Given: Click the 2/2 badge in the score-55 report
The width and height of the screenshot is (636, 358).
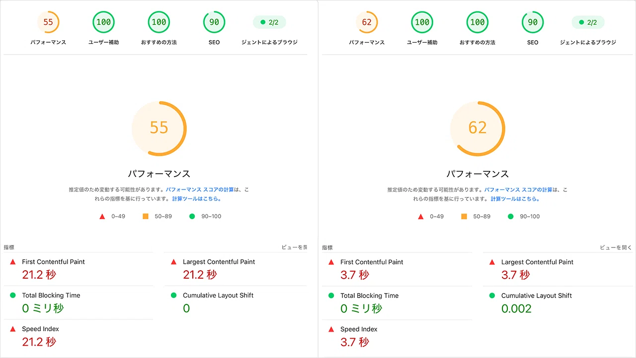Looking at the screenshot, I should click(x=269, y=22).
